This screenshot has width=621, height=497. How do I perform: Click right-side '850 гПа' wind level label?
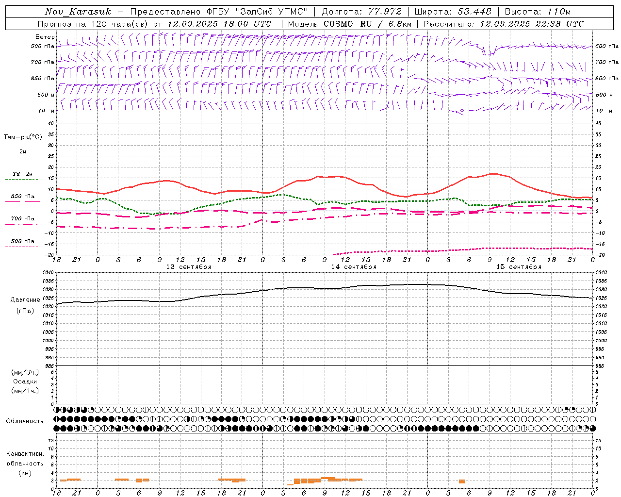click(607, 78)
